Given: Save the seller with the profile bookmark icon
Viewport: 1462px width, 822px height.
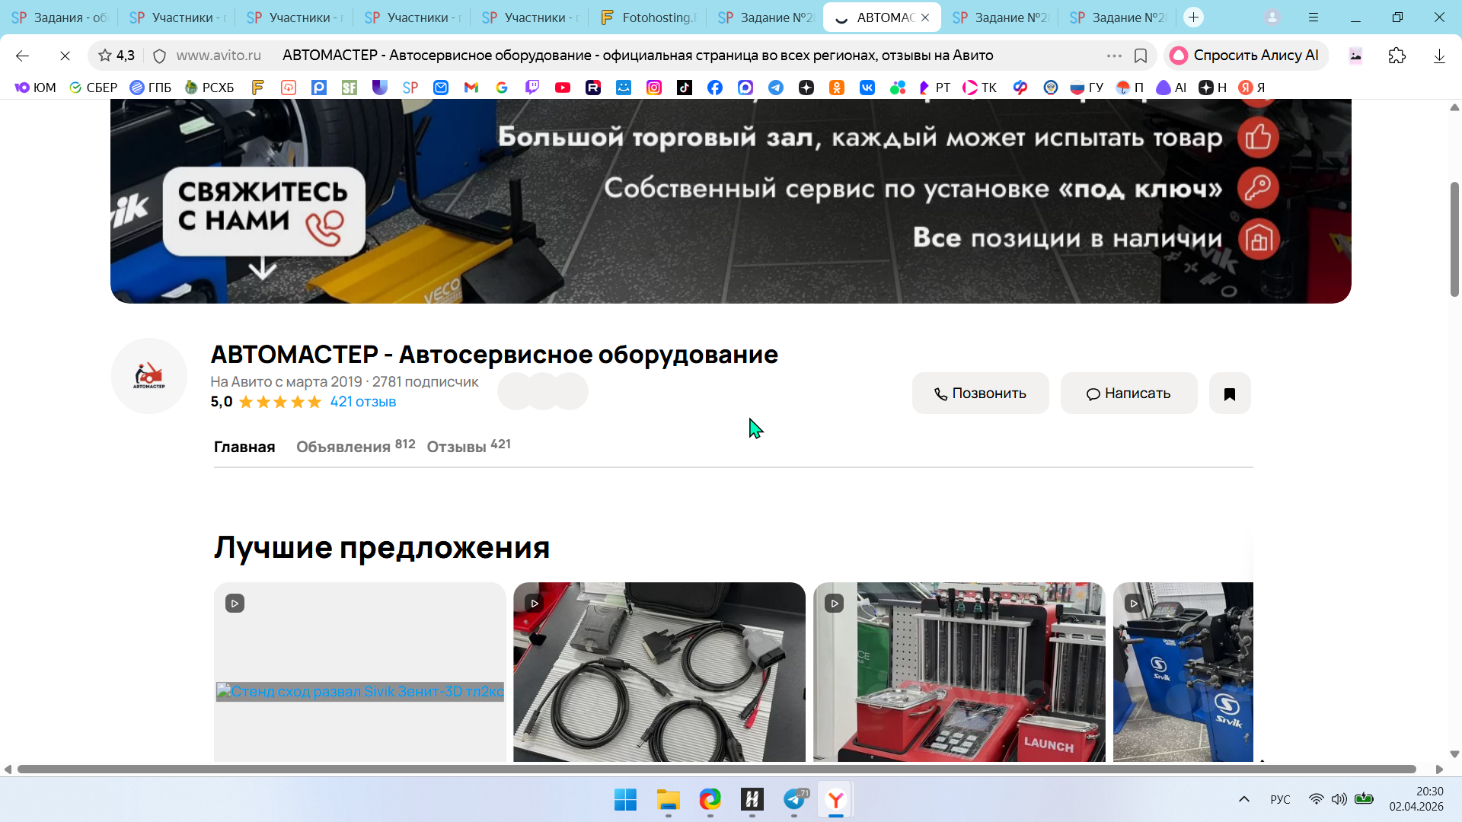Looking at the screenshot, I should (x=1229, y=393).
